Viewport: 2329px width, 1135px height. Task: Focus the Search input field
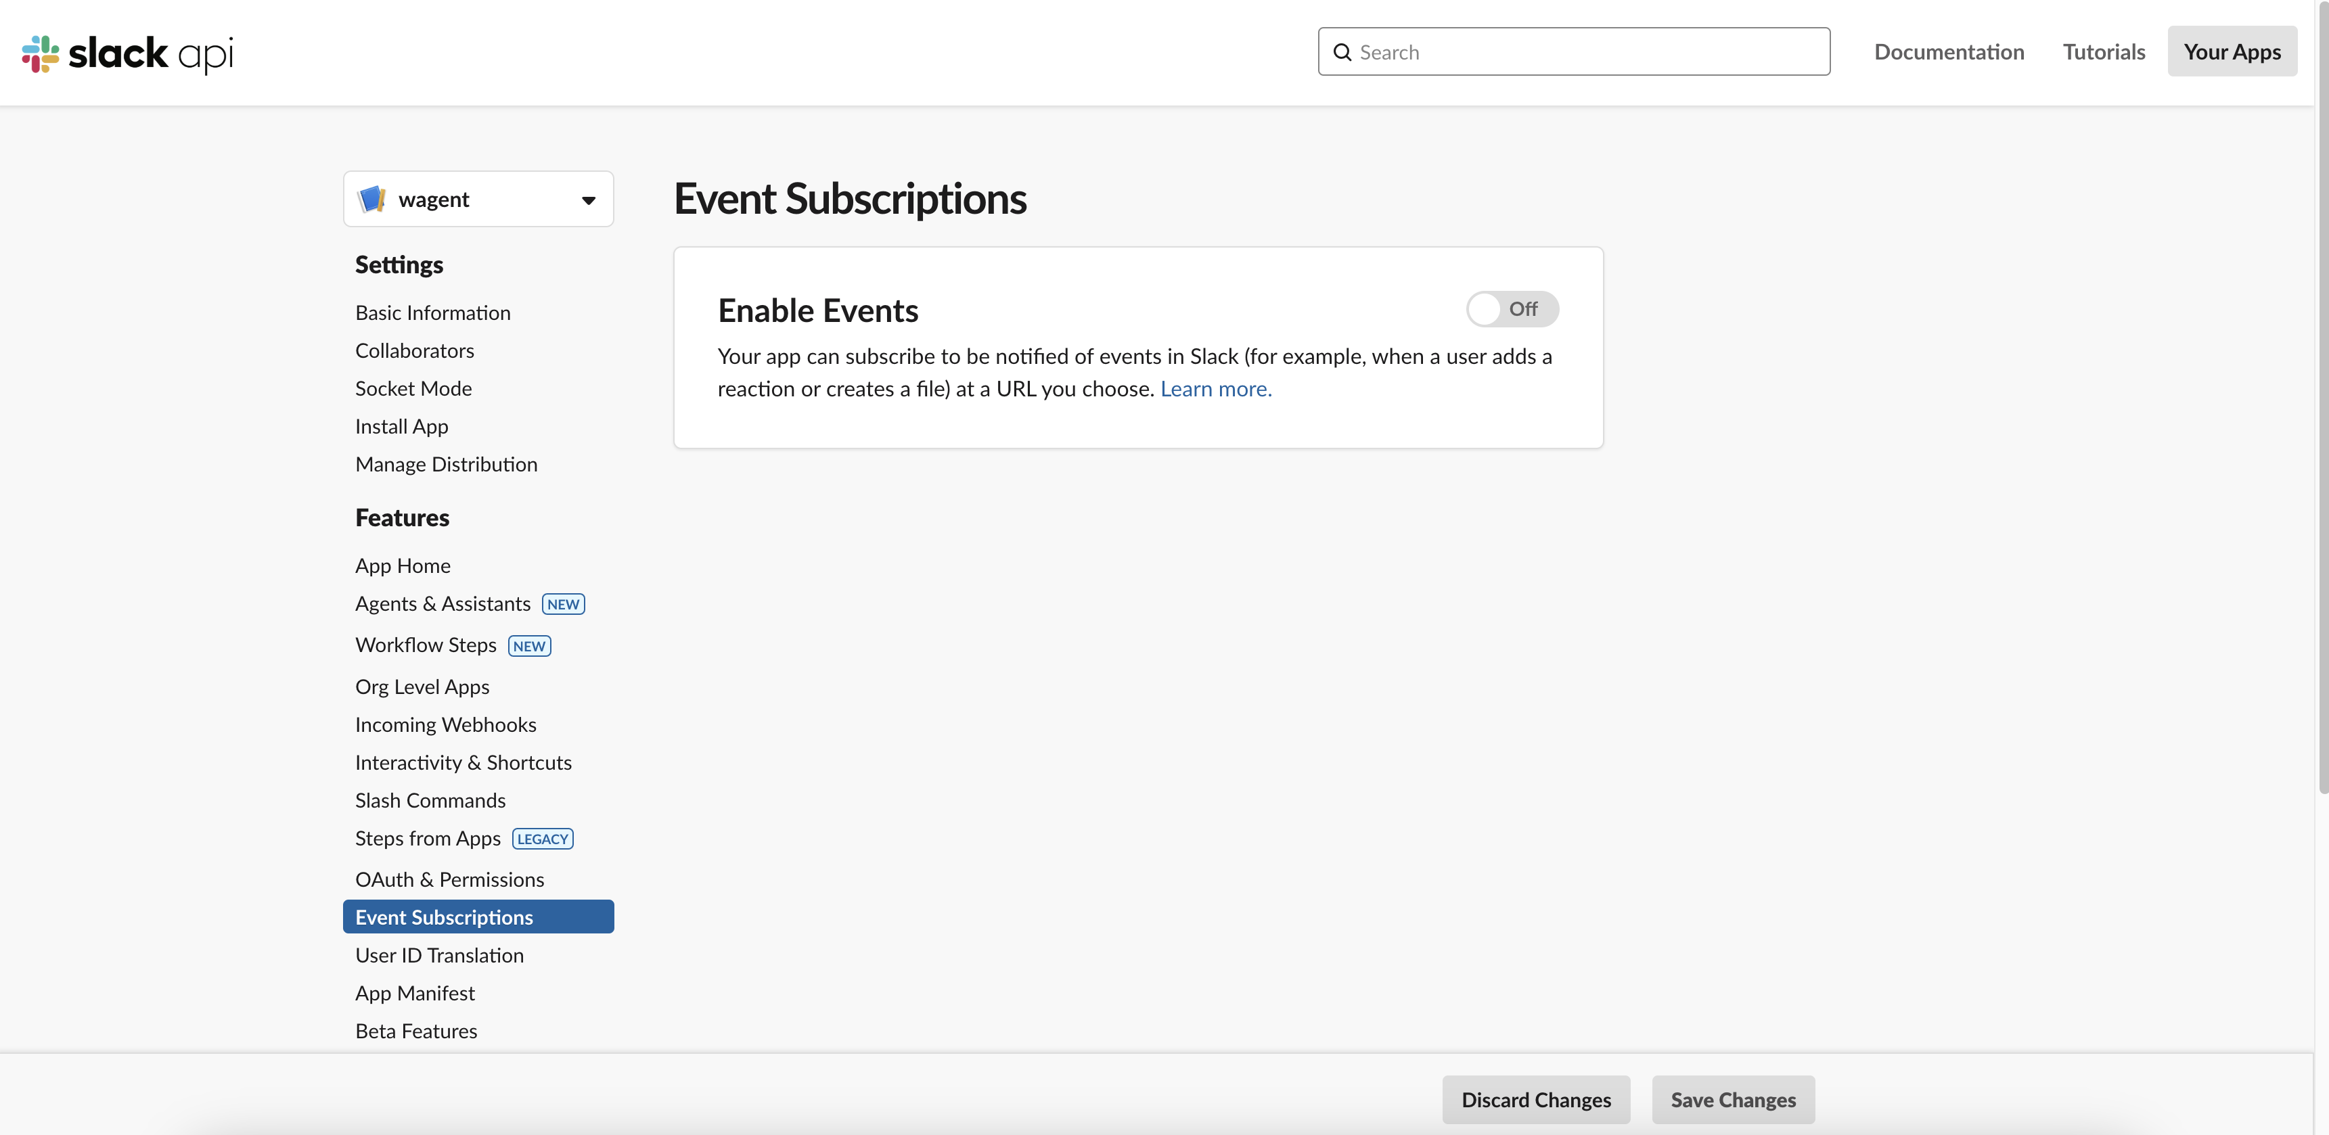(x=1573, y=51)
